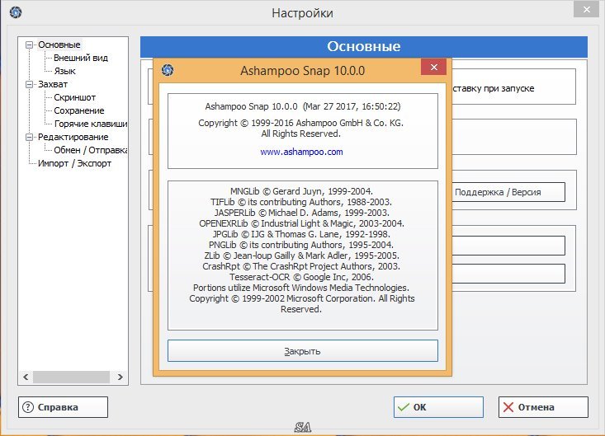Click the JPGLib IJG credit line
The width and height of the screenshot is (605, 436).
click(x=301, y=234)
